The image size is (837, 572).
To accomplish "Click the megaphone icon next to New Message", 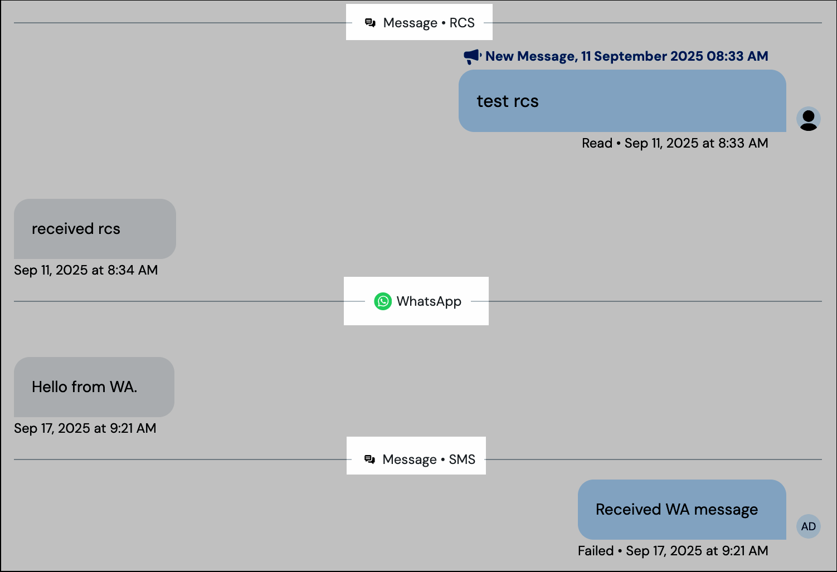I will (x=470, y=56).
